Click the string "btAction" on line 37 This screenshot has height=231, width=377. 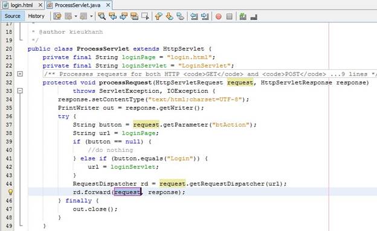(231, 125)
